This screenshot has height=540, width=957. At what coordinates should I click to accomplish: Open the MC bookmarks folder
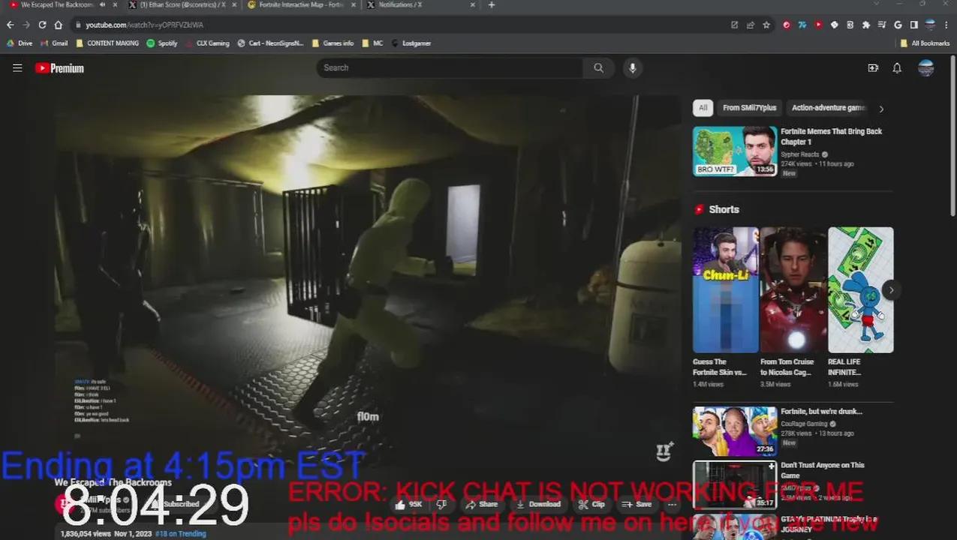coord(372,43)
